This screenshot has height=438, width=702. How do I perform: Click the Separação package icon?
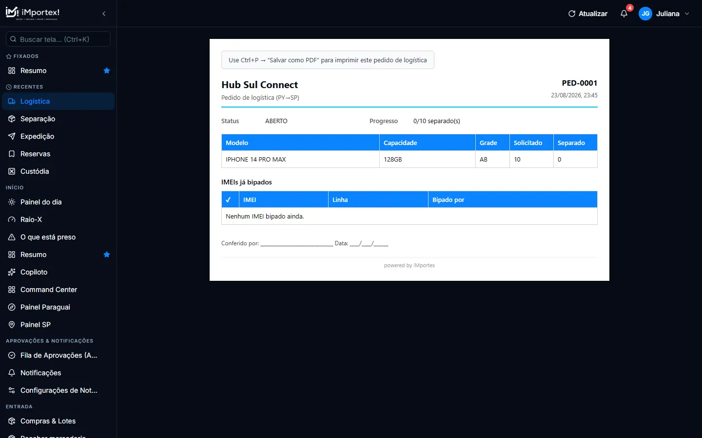pos(12,119)
